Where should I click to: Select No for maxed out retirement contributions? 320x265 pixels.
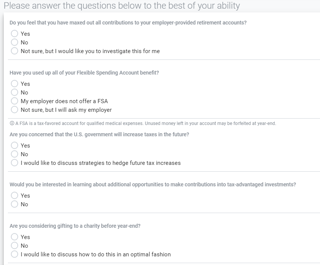pyautogui.click(x=14, y=42)
